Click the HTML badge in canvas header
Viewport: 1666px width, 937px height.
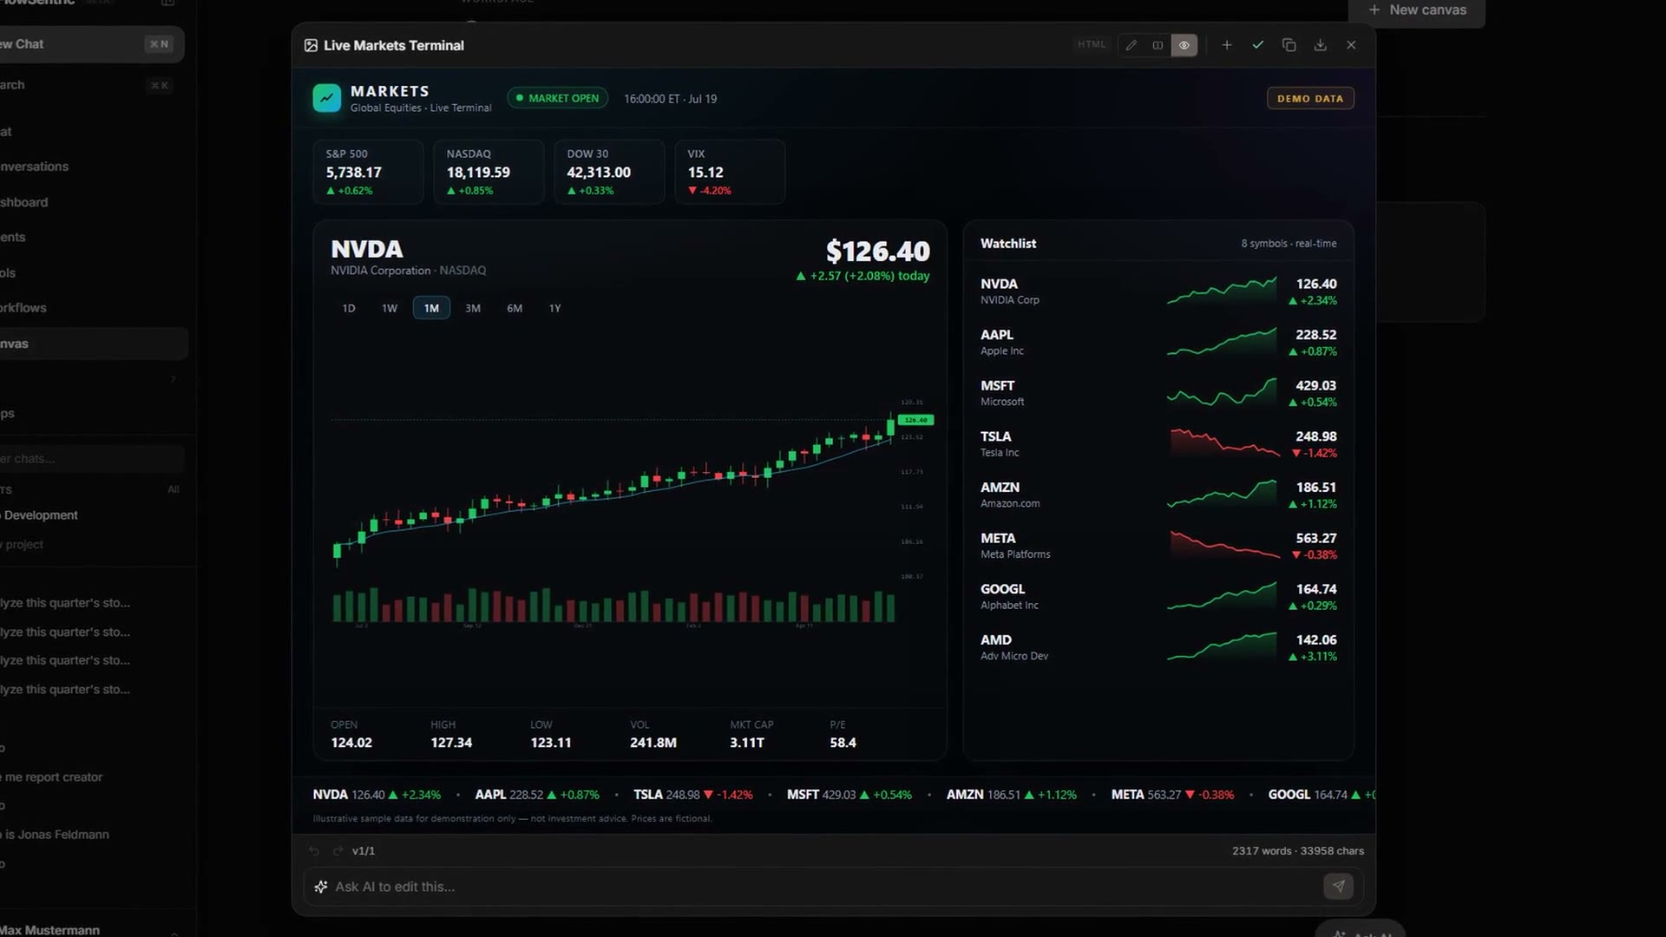(x=1092, y=45)
